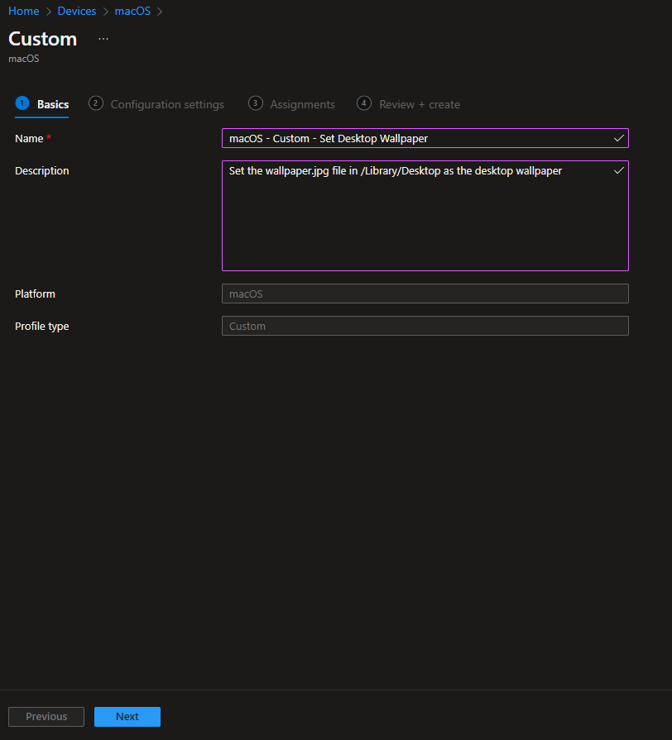Click the Profile type label

click(x=42, y=326)
